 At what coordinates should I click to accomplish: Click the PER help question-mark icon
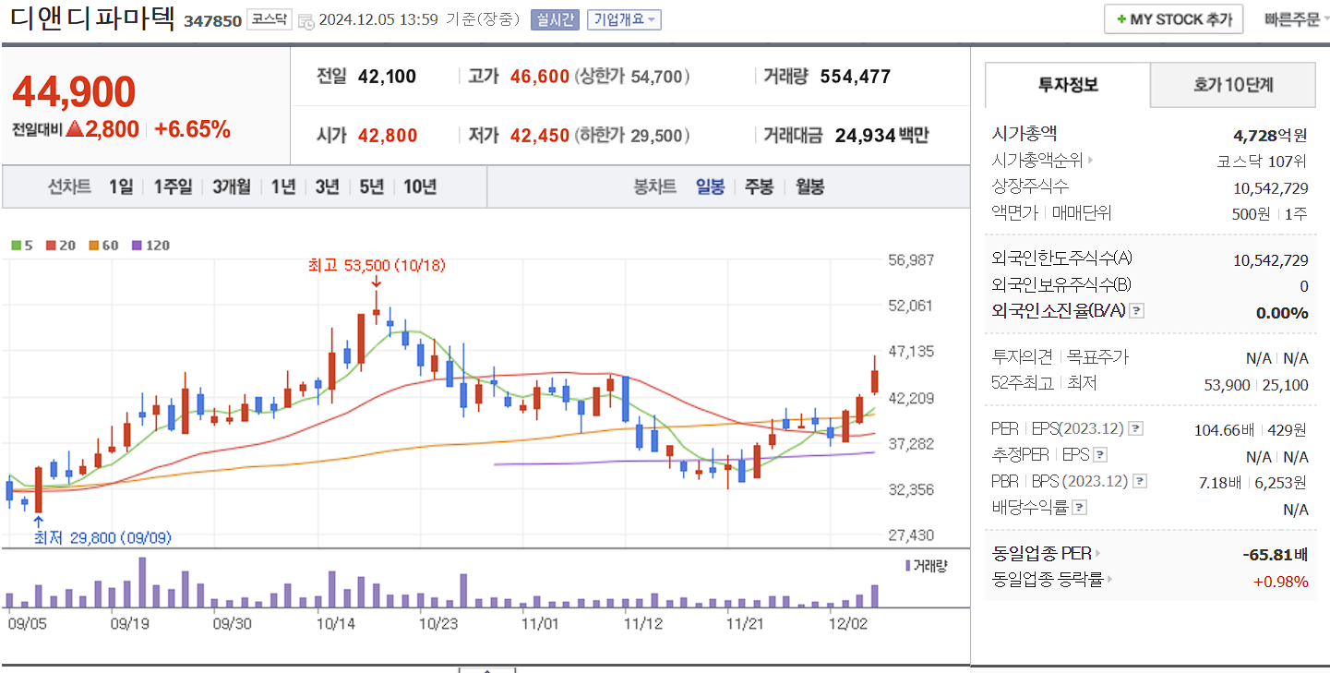tap(1136, 429)
